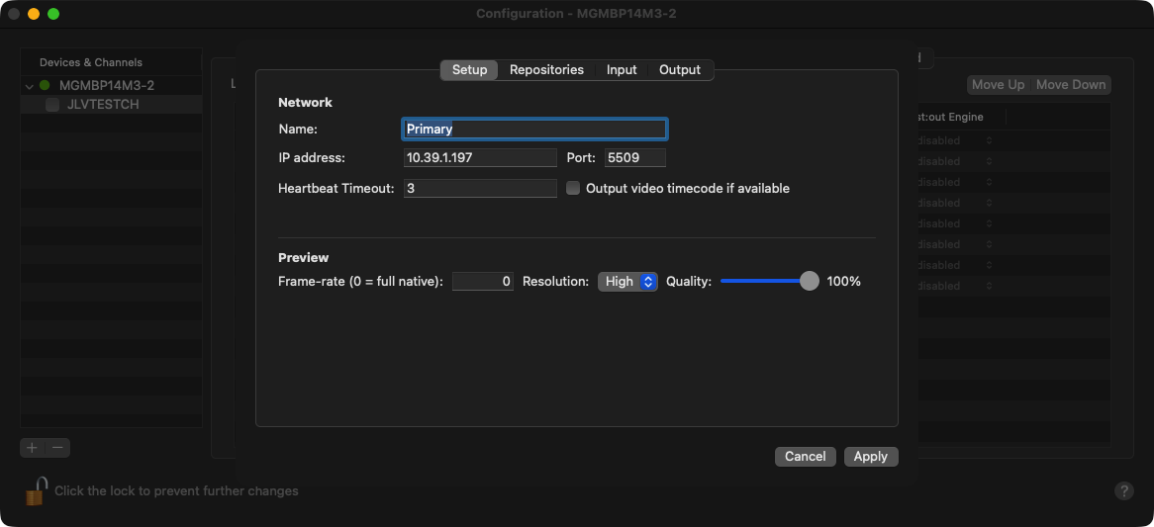Click the minus button under the device list

click(58, 448)
